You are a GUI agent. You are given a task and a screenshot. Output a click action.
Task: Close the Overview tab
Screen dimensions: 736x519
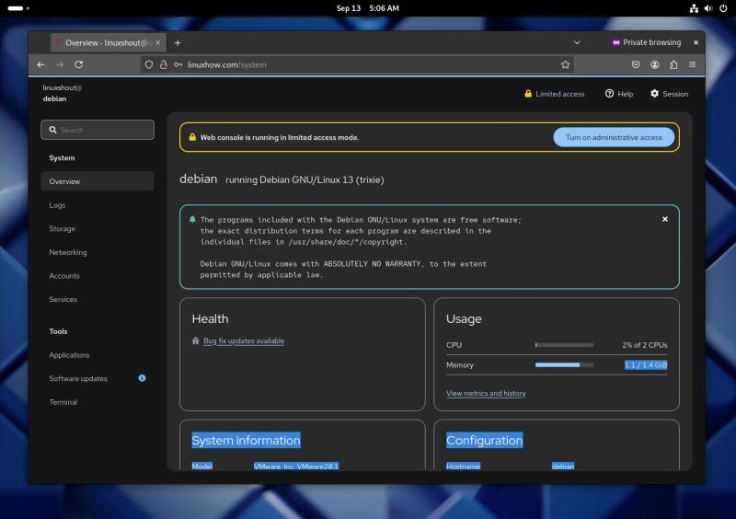(x=157, y=42)
